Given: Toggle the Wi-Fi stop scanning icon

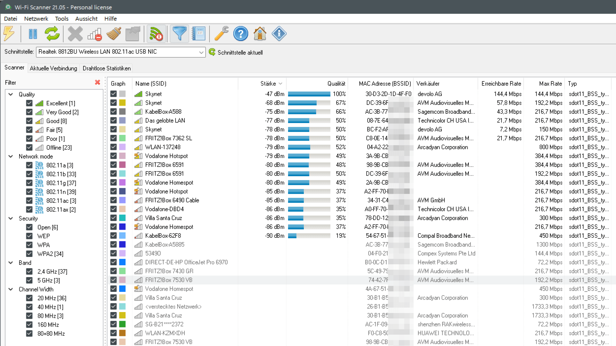Looking at the screenshot, I should [156, 34].
